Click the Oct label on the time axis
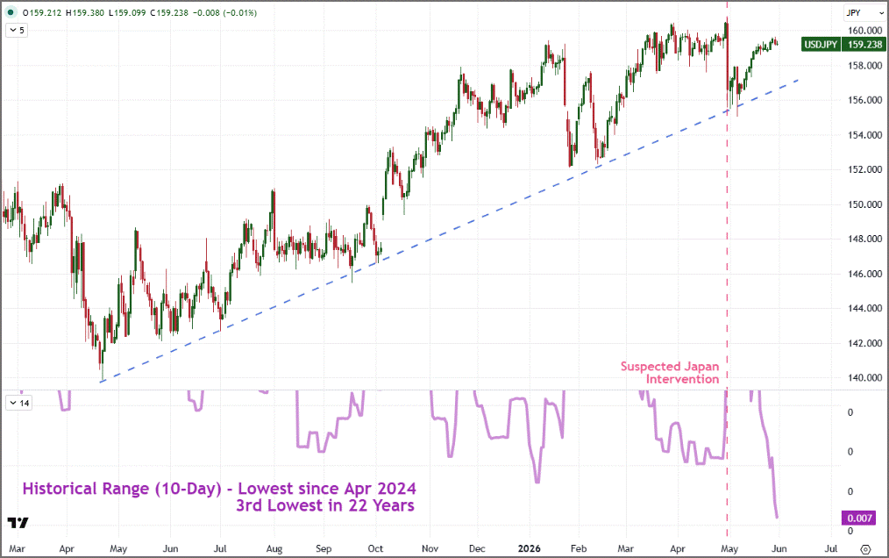The image size is (889, 558). (375, 549)
